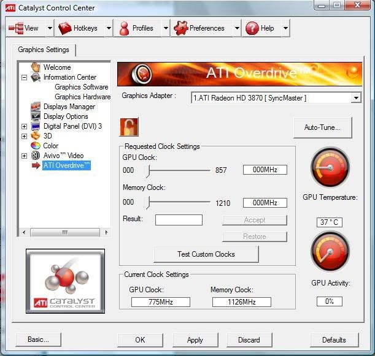Click the Color wheel icon

(36, 146)
